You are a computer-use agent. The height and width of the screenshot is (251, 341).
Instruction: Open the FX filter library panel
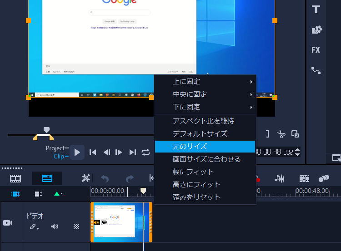click(316, 50)
